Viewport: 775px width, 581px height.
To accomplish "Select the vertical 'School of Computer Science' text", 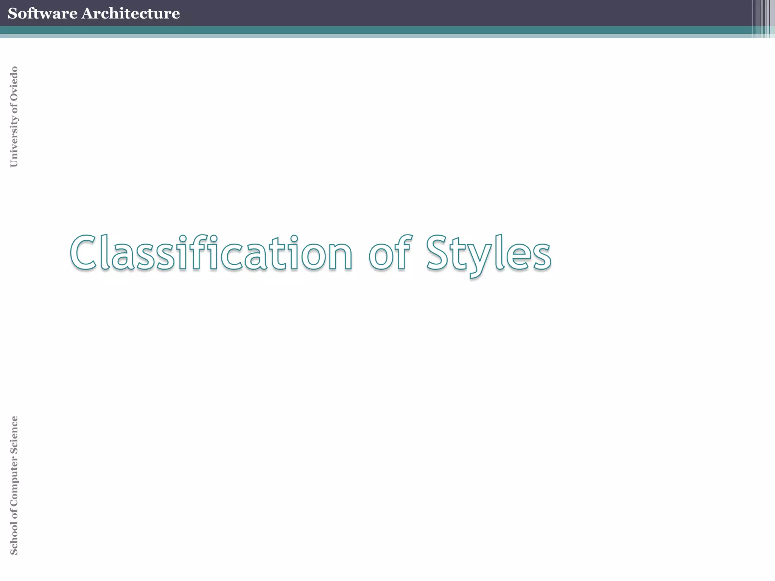I will tap(14, 485).
